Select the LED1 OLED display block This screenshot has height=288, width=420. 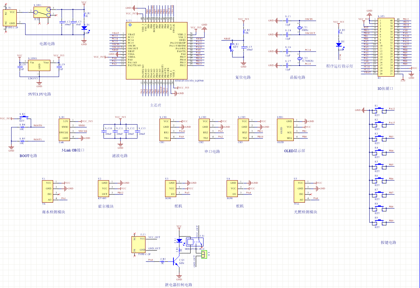pos(285,130)
